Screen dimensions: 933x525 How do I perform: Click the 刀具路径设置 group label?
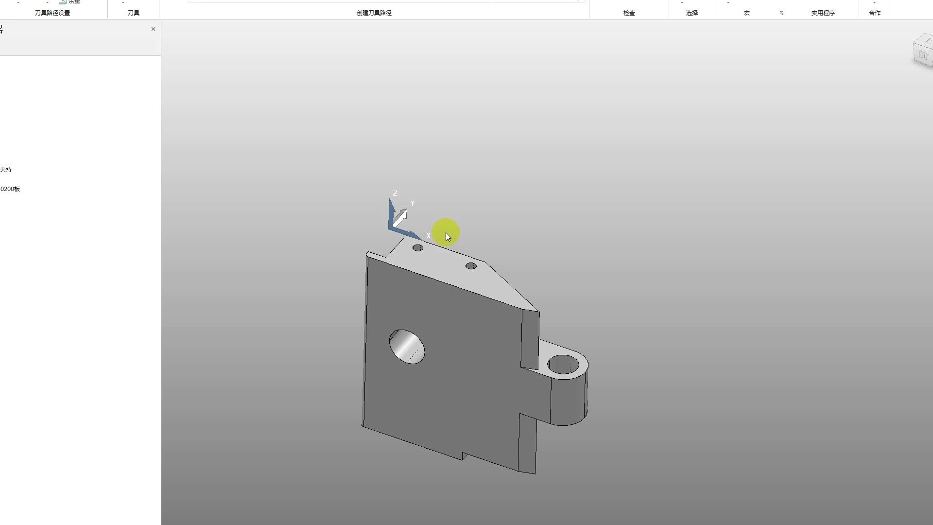[x=52, y=13]
